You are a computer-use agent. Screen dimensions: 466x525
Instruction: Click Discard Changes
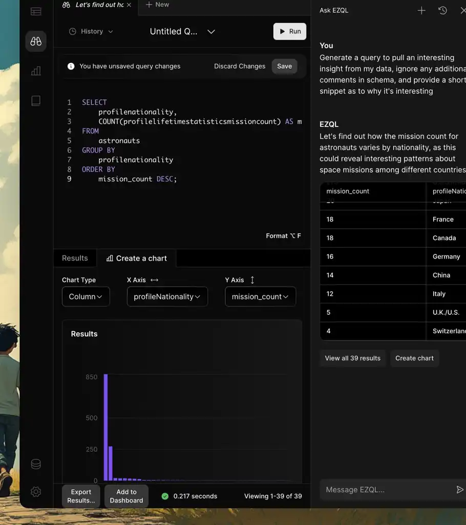[x=239, y=66]
